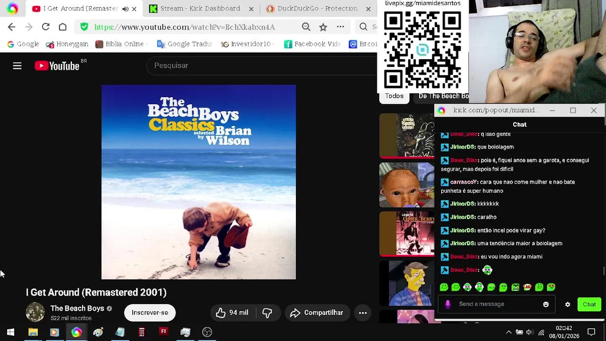Click the Beach Boys Classics album cover video

click(x=198, y=182)
